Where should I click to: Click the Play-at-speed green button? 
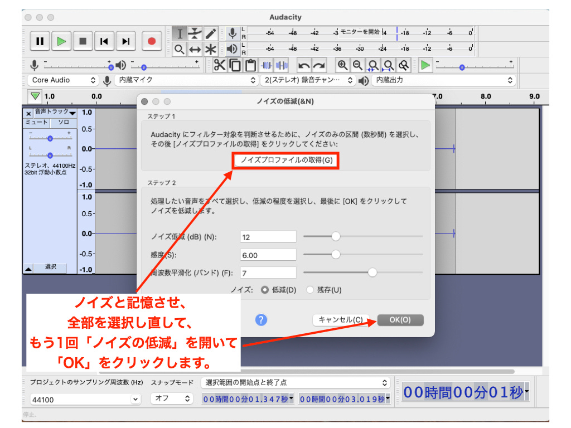click(425, 66)
